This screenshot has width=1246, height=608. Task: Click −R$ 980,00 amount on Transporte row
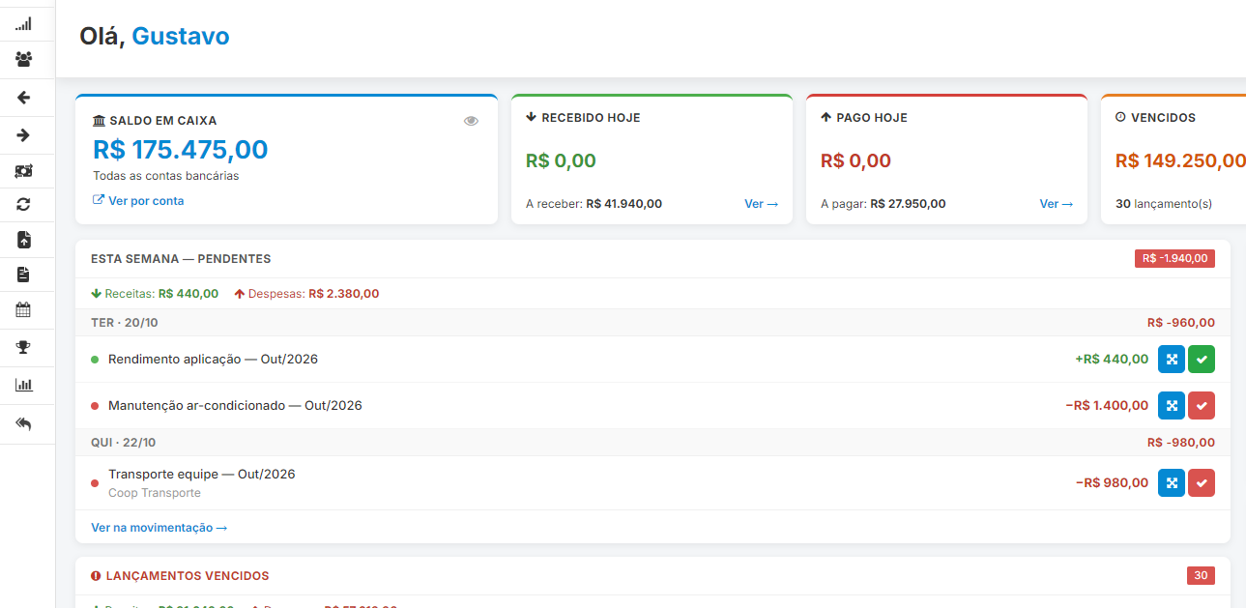pyautogui.click(x=1113, y=482)
